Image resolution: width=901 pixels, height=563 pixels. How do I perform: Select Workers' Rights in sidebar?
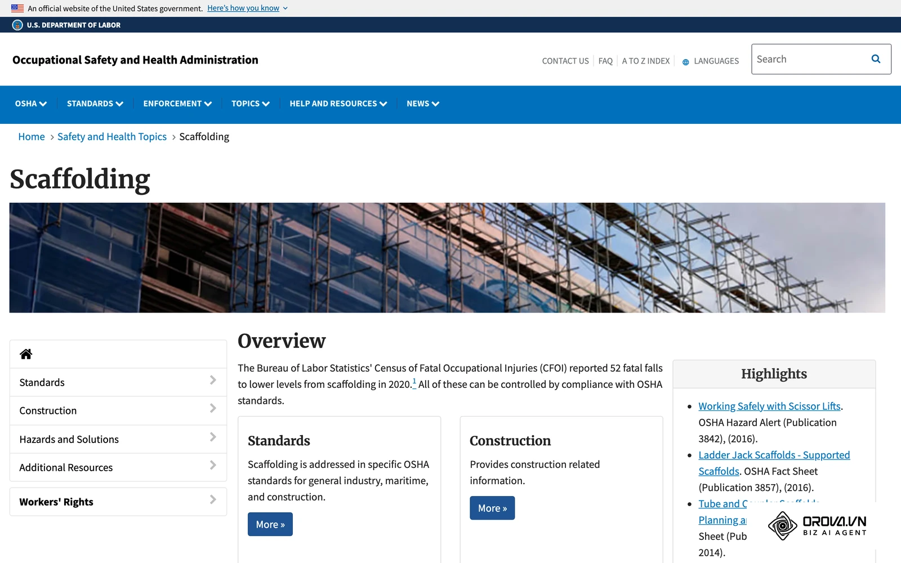[x=118, y=502]
